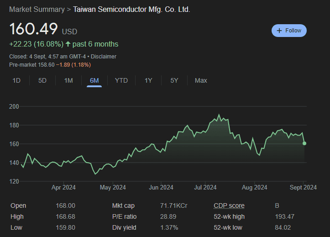Image resolution: width=330 pixels, height=237 pixels.
Task: Select the 6M chart tab
Action: [94, 81]
